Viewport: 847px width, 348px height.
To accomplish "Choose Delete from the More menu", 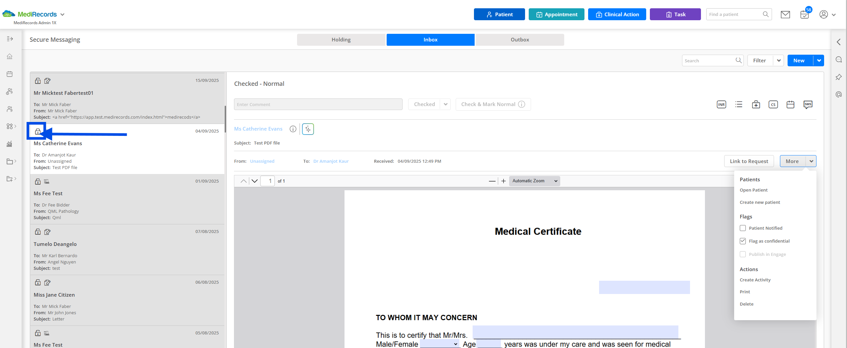I will 746,304.
